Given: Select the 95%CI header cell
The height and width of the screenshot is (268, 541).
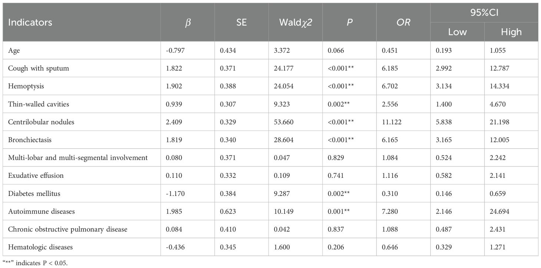Looking at the screenshot, I should point(484,13).
